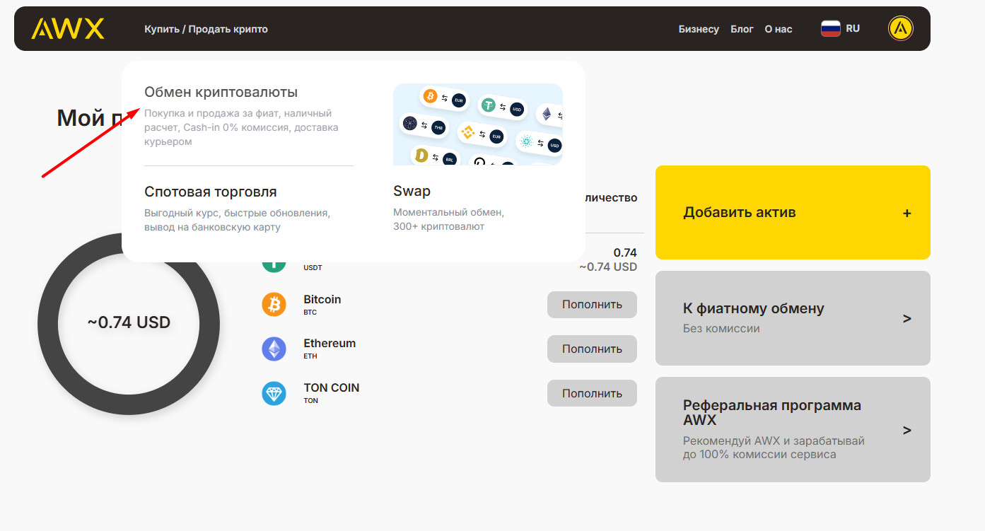Open Реферальная программа AWX card
Screen dimensions: 985x531
pyautogui.click(x=792, y=429)
